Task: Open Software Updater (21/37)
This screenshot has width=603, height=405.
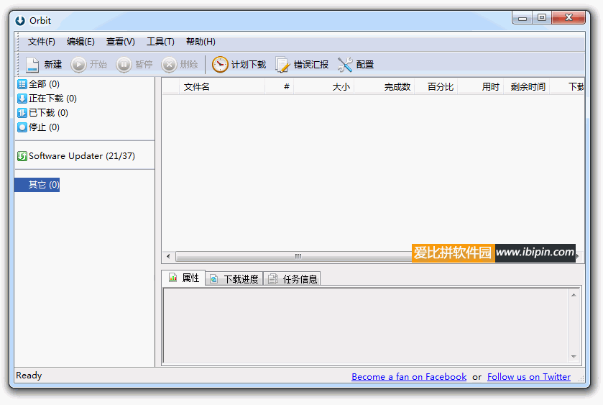Action: pos(76,156)
